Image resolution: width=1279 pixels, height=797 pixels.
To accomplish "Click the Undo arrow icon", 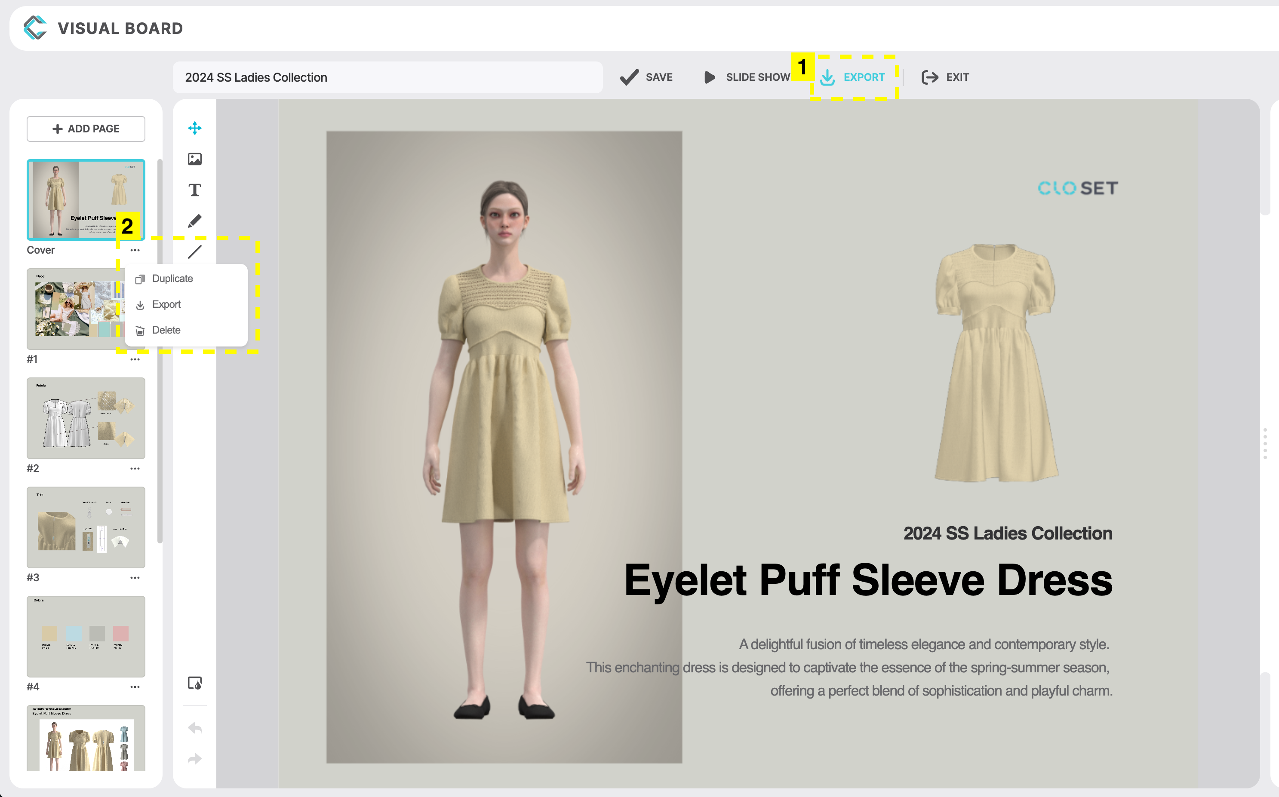I will [194, 727].
